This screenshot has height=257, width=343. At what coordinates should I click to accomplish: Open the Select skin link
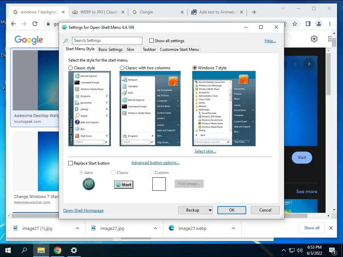coord(205,151)
